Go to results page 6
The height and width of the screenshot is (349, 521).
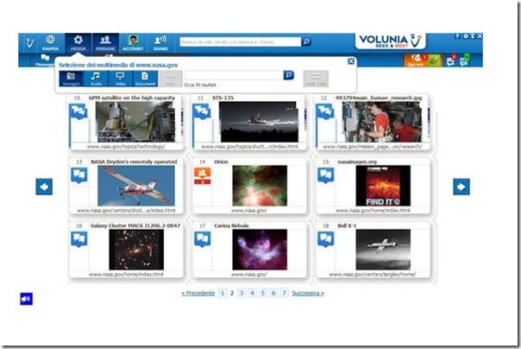(x=273, y=293)
